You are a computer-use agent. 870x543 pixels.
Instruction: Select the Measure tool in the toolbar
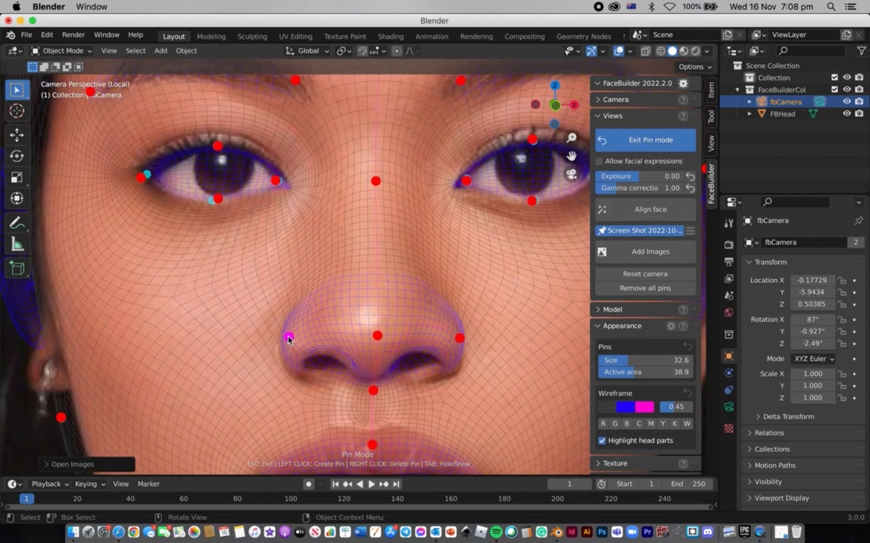coord(16,243)
